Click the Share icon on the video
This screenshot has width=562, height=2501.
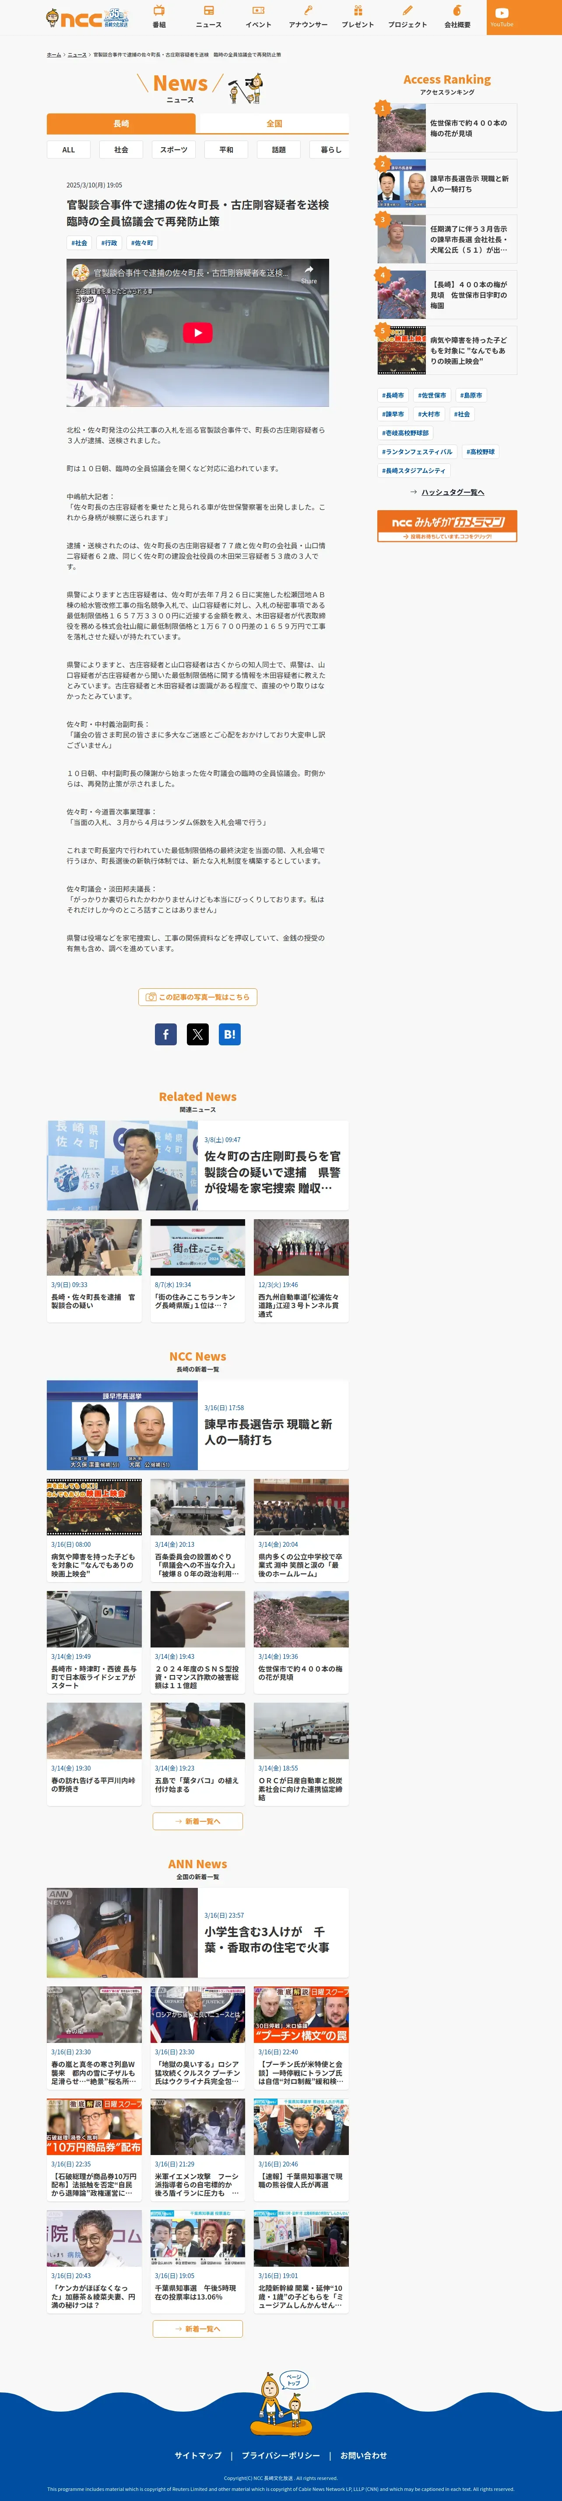[309, 273]
